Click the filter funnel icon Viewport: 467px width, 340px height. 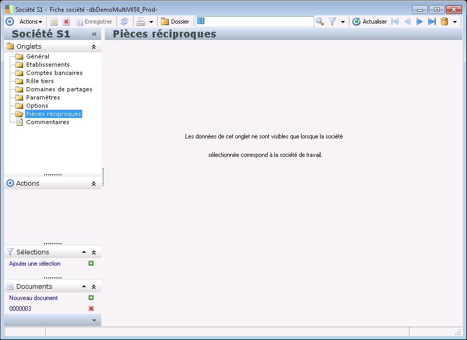[x=332, y=22]
